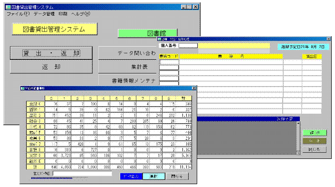Click the cell showing 452
This screenshot has height=187, width=335.
(x=65, y=115)
